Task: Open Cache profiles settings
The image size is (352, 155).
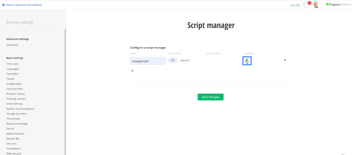Action: (x=14, y=89)
